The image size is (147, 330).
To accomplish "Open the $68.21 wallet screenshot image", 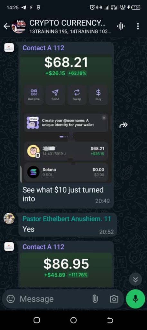I will pyautogui.click(x=67, y=118).
